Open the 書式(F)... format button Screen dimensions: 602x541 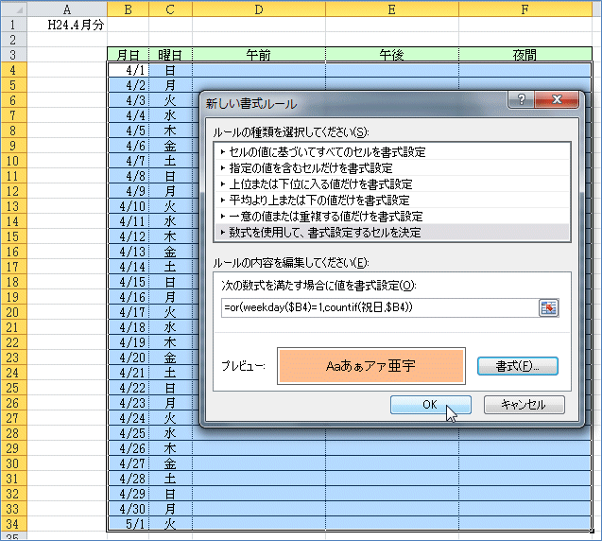click(x=518, y=366)
